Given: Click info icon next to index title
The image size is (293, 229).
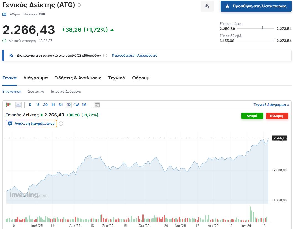Looking at the screenshot, I should click(x=79, y=5).
